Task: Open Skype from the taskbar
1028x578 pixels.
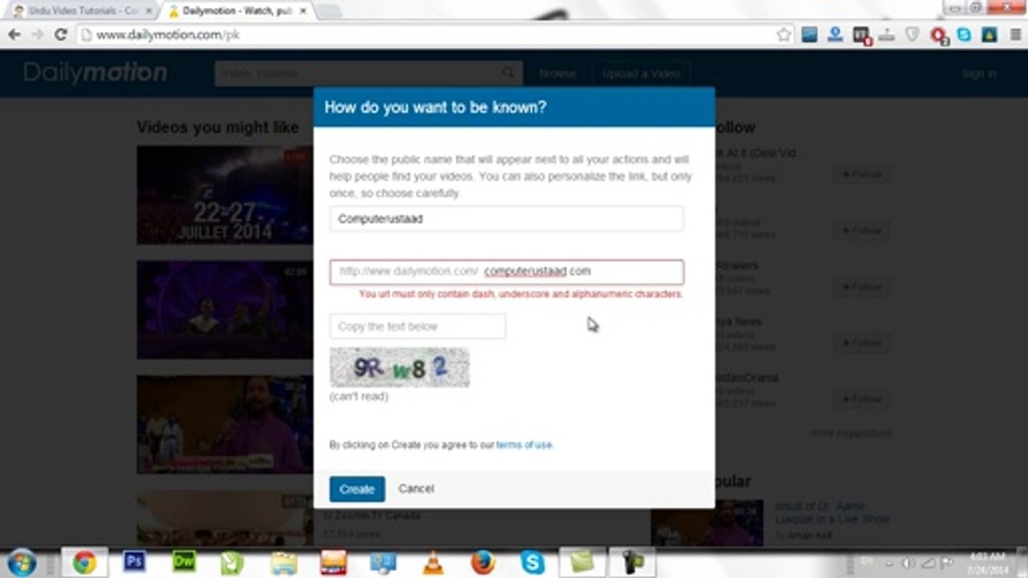Action: 532,562
